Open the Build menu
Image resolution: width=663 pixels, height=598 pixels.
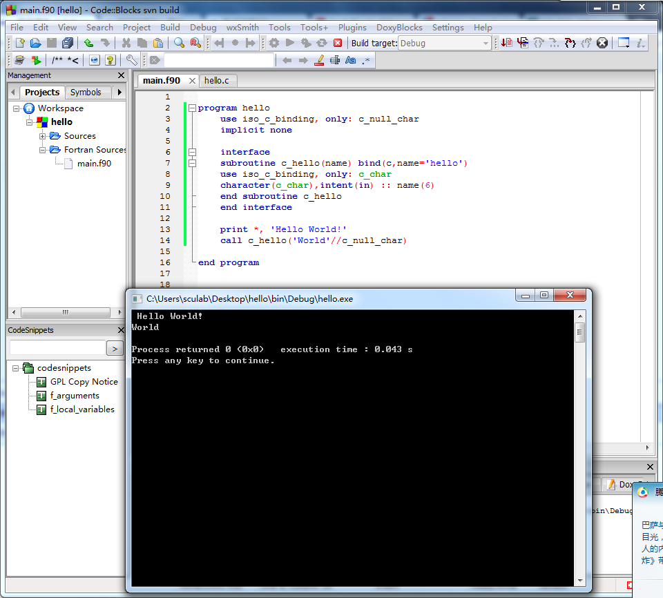pos(170,28)
